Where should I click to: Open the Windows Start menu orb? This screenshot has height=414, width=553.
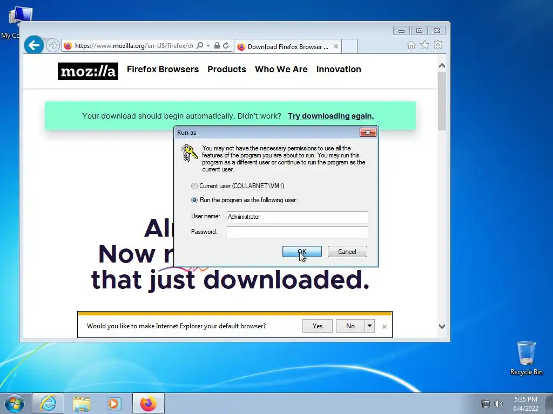(15, 403)
